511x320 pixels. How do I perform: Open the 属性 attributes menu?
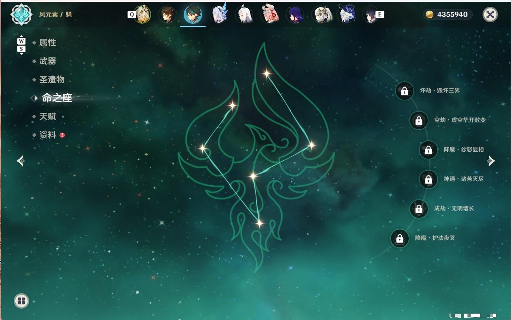click(x=47, y=43)
